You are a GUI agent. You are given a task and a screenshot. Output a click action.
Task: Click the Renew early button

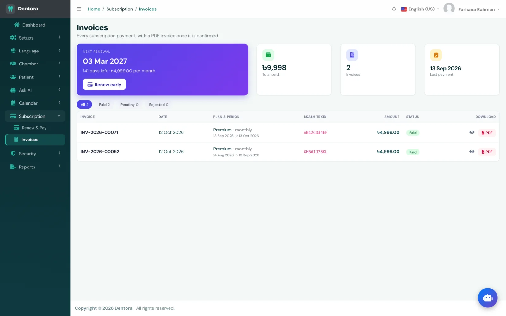(104, 84)
